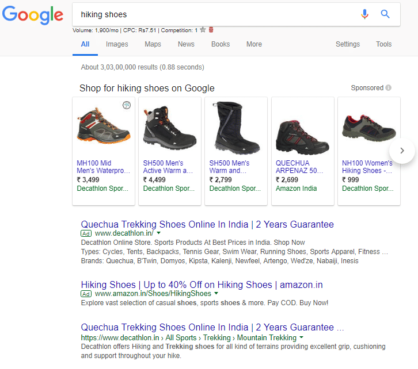Open SH500 Men's Active Warm shoe image
Screen dimensions: 418x369
click(170, 128)
